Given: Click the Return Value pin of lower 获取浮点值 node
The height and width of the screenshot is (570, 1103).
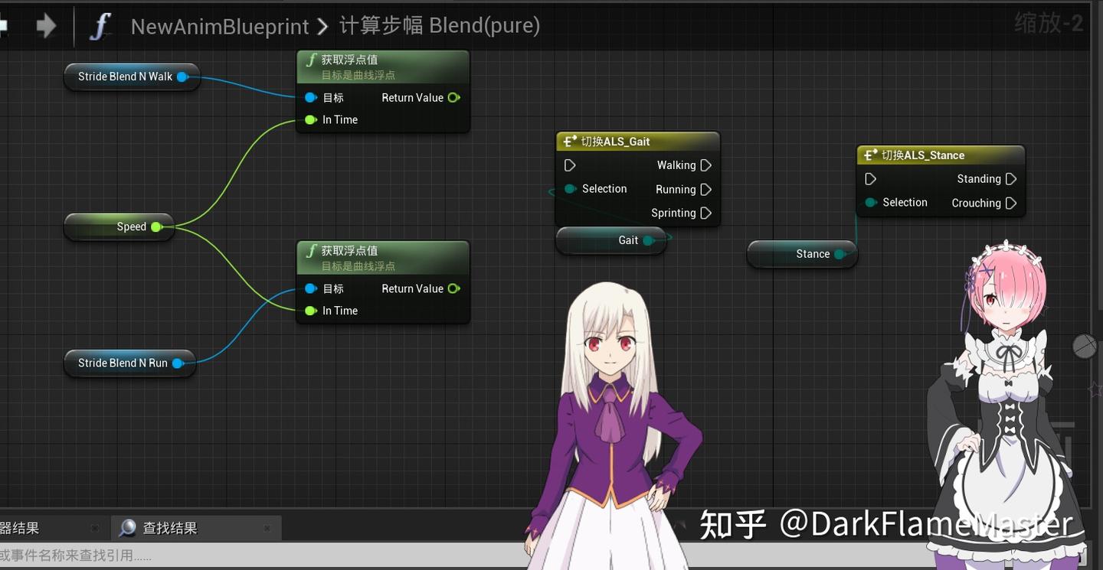Looking at the screenshot, I should [453, 288].
